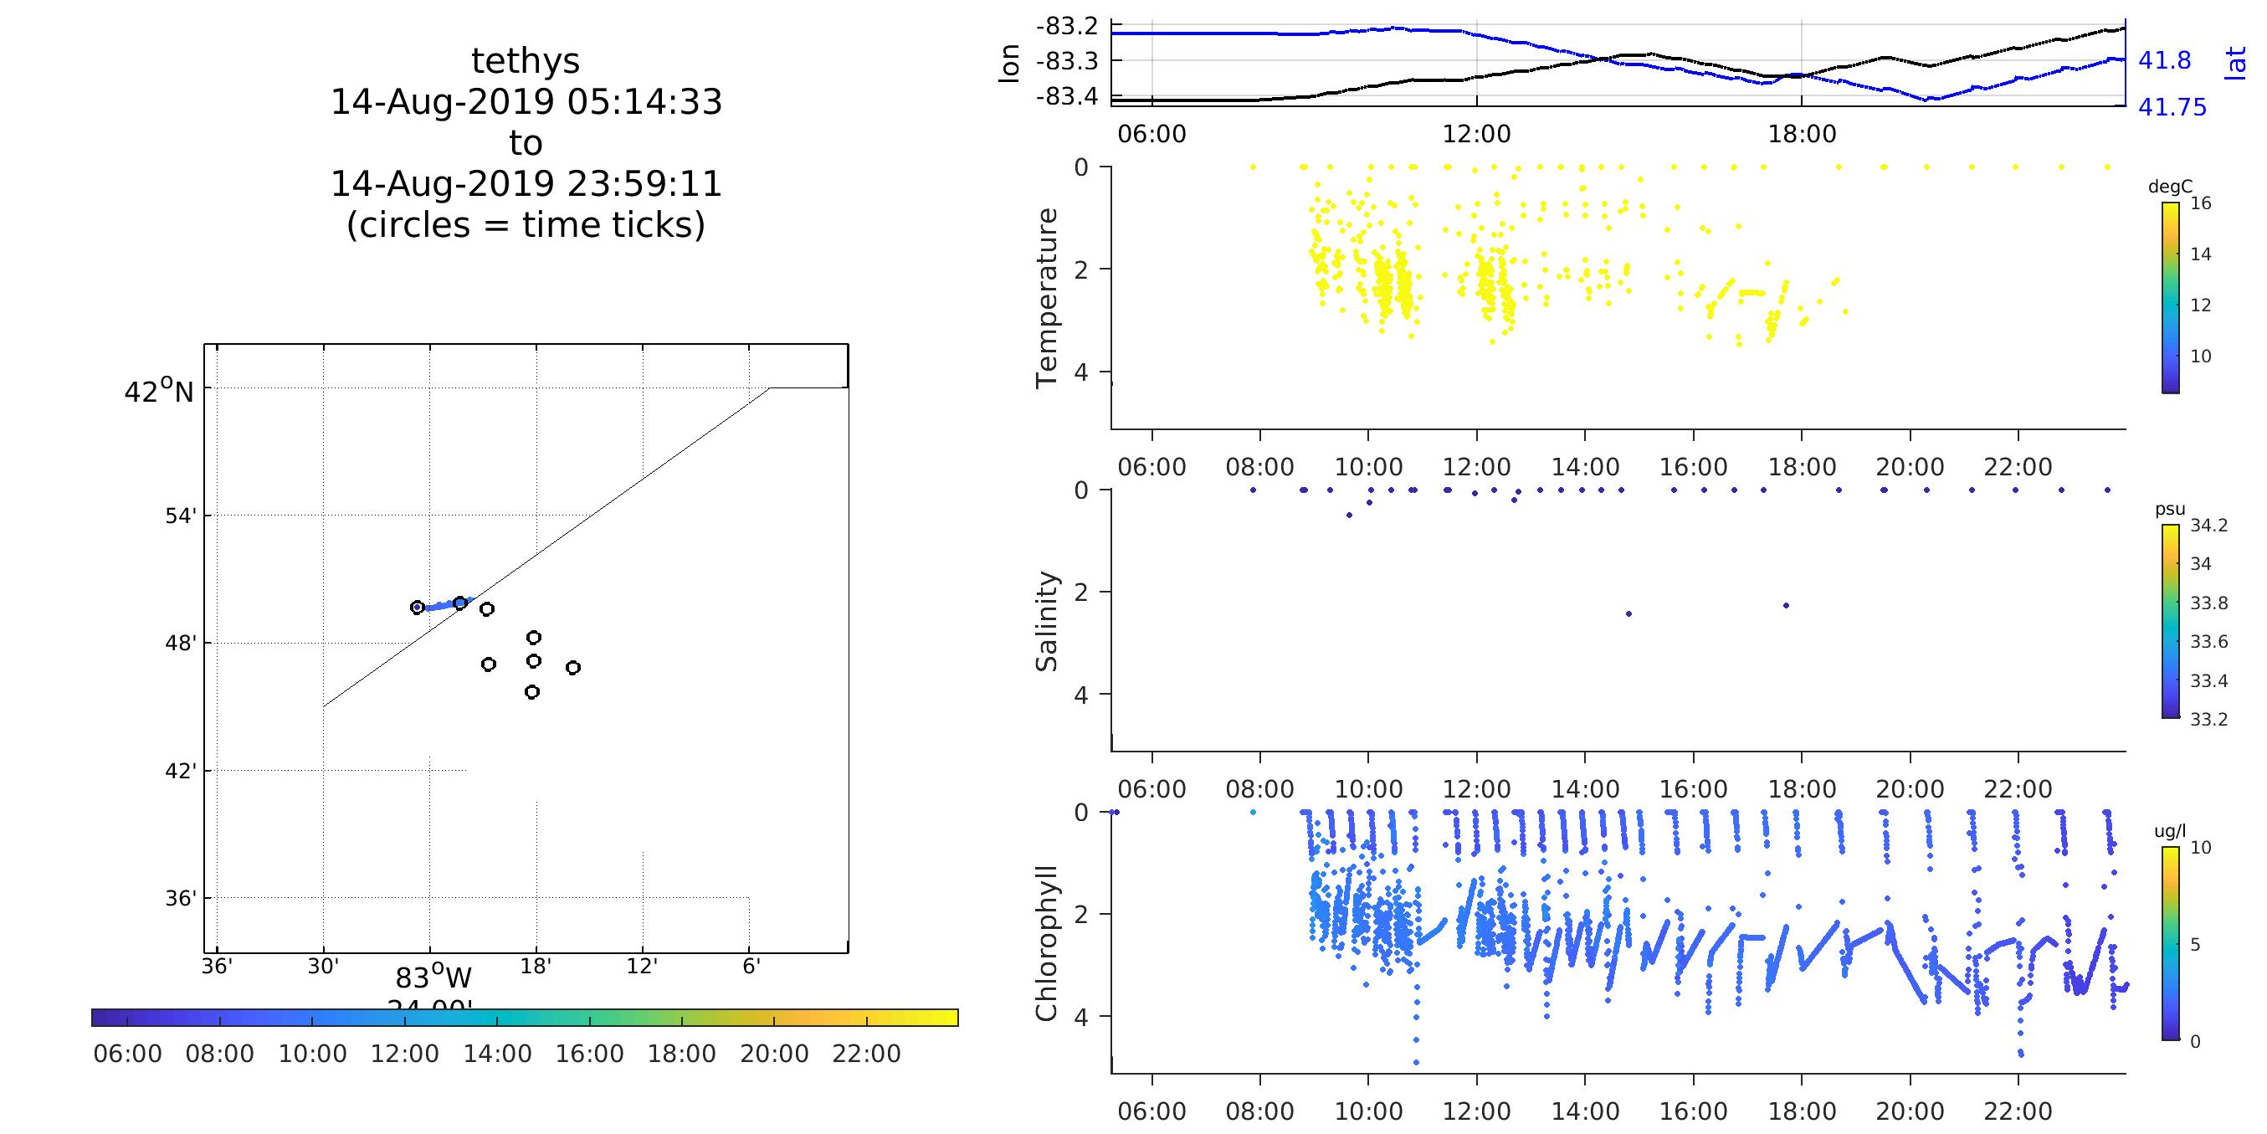Click the '10:00' tick under the Chlorophyll plot
Image resolution: width=2267 pixels, height=1134 pixels.
(1368, 1112)
